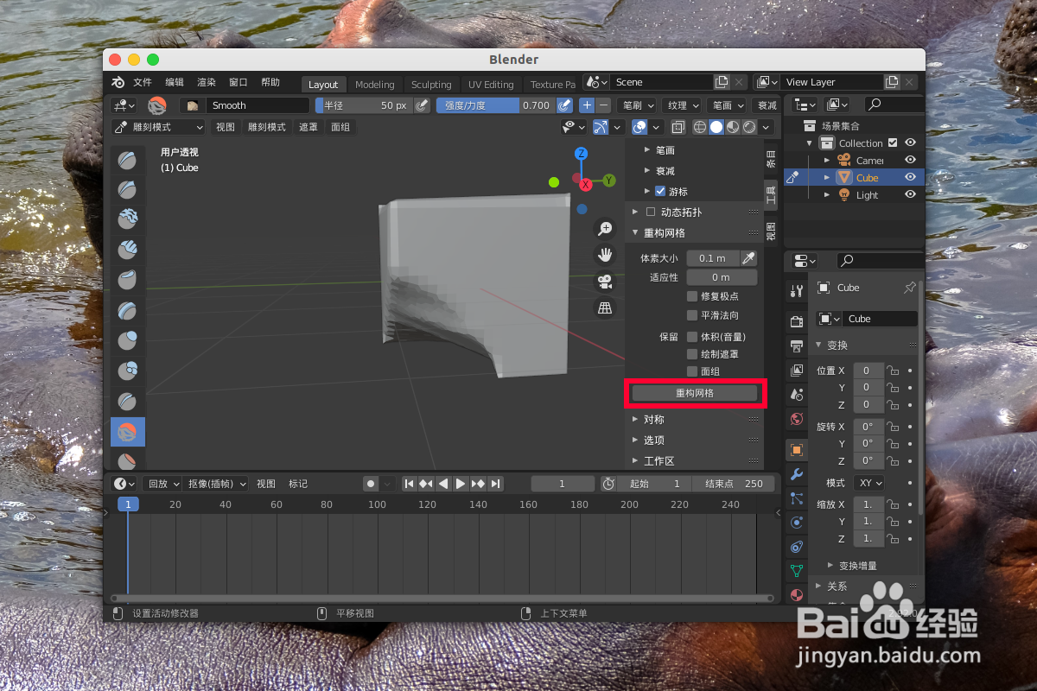Screen dimensions: 1037x691
Task: Open the 纹理 dropdown in header
Action: tap(683, 105)
